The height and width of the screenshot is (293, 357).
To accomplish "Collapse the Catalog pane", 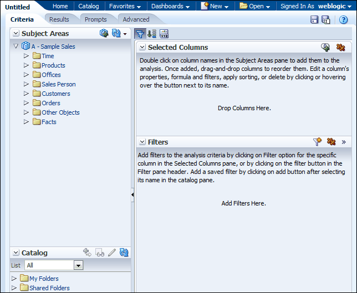I will pos(16,253).
